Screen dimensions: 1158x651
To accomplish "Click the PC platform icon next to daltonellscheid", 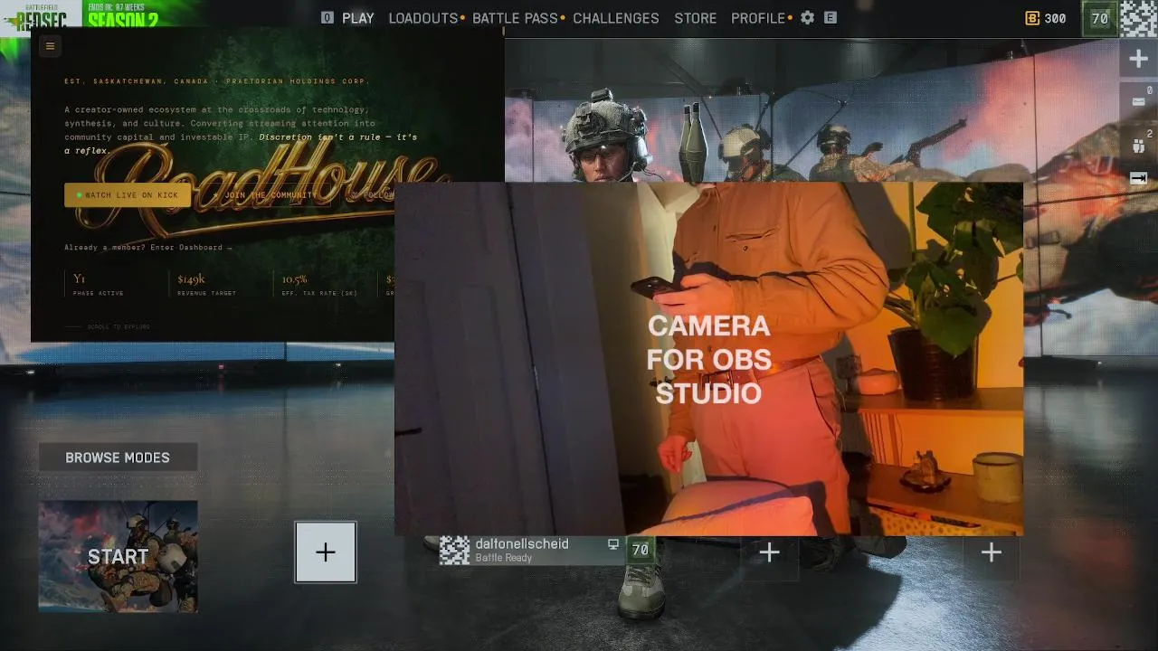I will click(x=613, y=544).
